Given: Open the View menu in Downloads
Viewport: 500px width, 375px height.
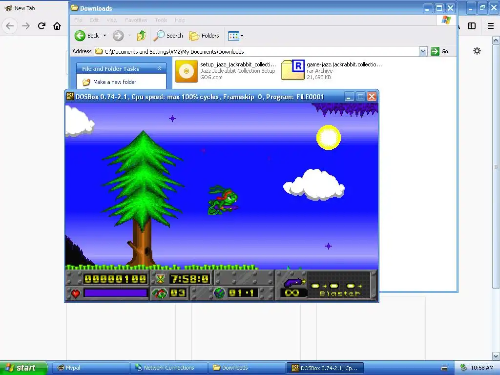Looking at the screenshot, I should (112, 20).
